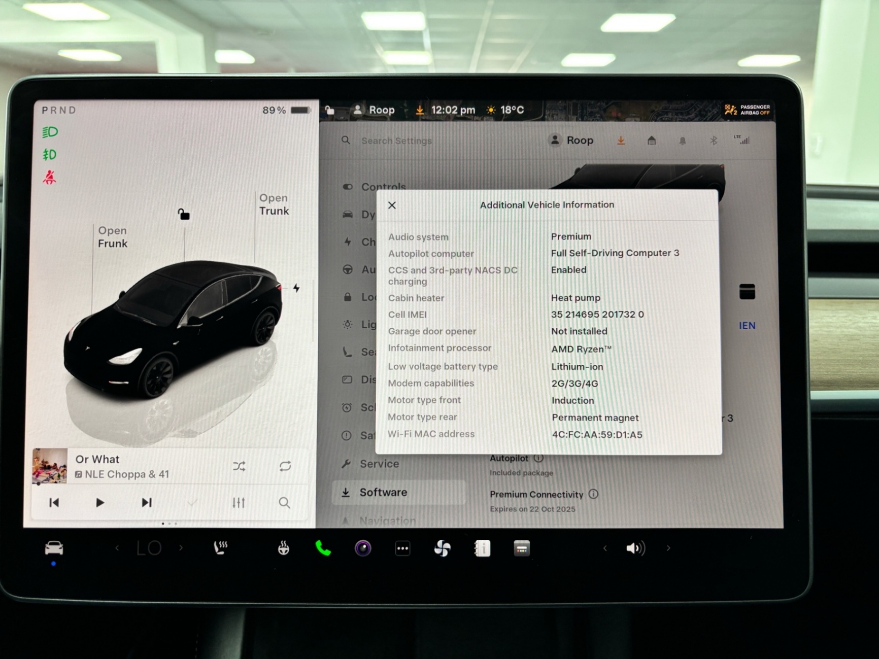This screenshot has width=879, height=659.
Task: Tap the Safety warning sidebar icon
Action: pos(347,435)
